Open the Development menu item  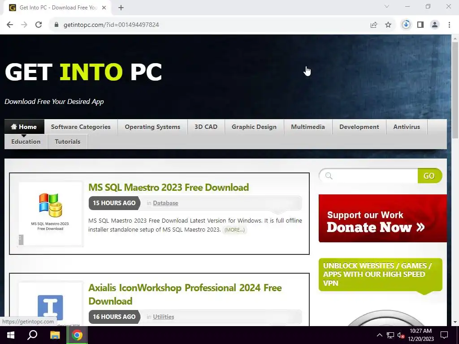(x=359, y=127)
